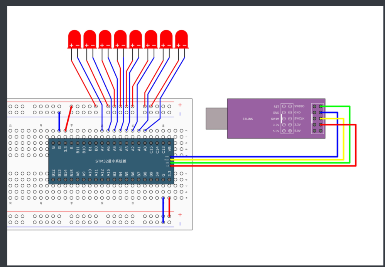The image size is (385, 267).
Task: Click the 5V pin label on STM32 board
Action: (x=157, y=174)
